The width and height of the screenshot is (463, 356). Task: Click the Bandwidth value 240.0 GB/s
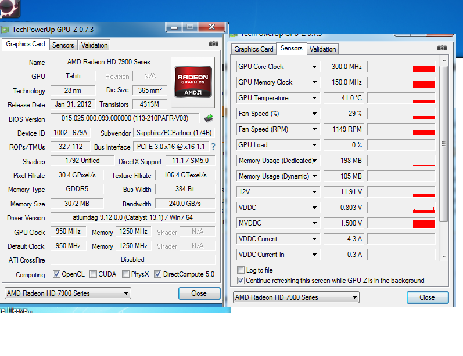pos(185,204)
